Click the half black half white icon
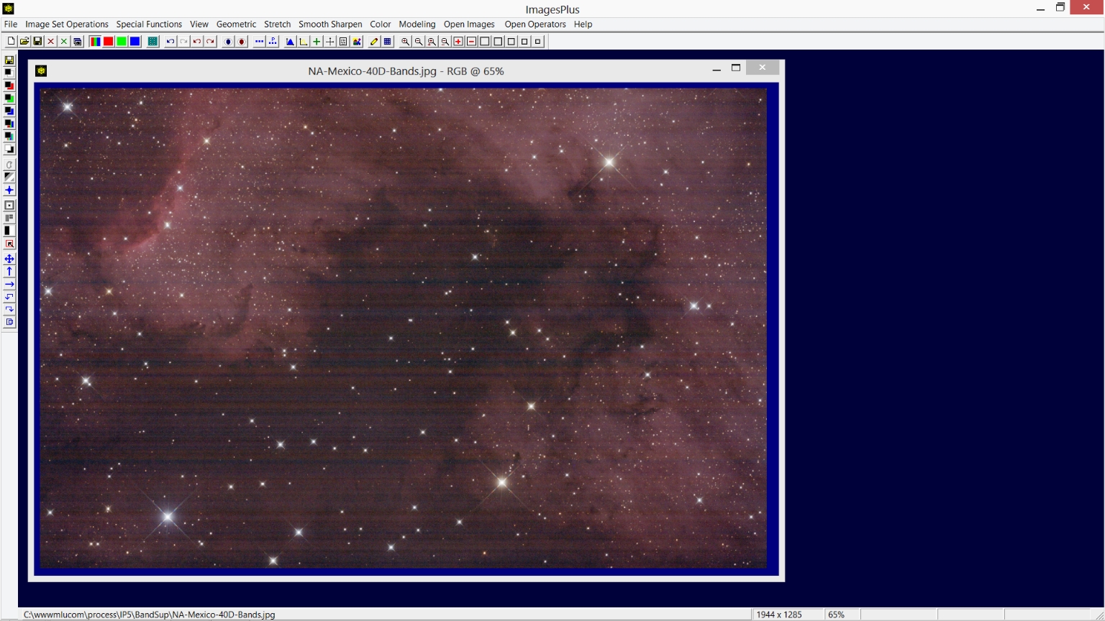This screenshot has width=1105, height=621. (9, 231)
